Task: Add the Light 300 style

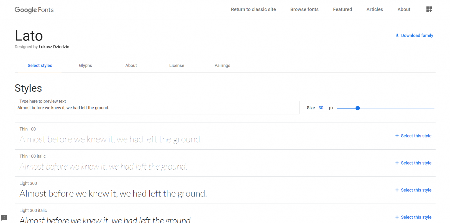Action: (x=413, y=190)
